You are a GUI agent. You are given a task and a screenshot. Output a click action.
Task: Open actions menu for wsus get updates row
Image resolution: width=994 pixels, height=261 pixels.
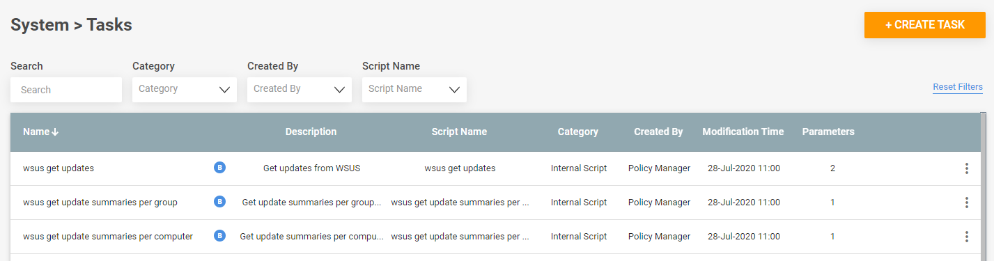coord(967,168)
